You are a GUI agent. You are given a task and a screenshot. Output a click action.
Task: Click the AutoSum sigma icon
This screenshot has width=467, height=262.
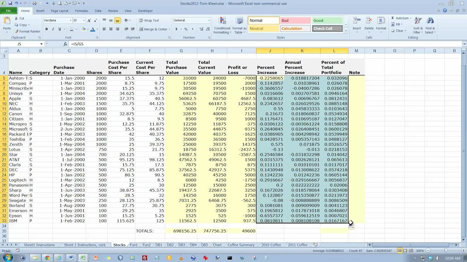click(393, 18)
